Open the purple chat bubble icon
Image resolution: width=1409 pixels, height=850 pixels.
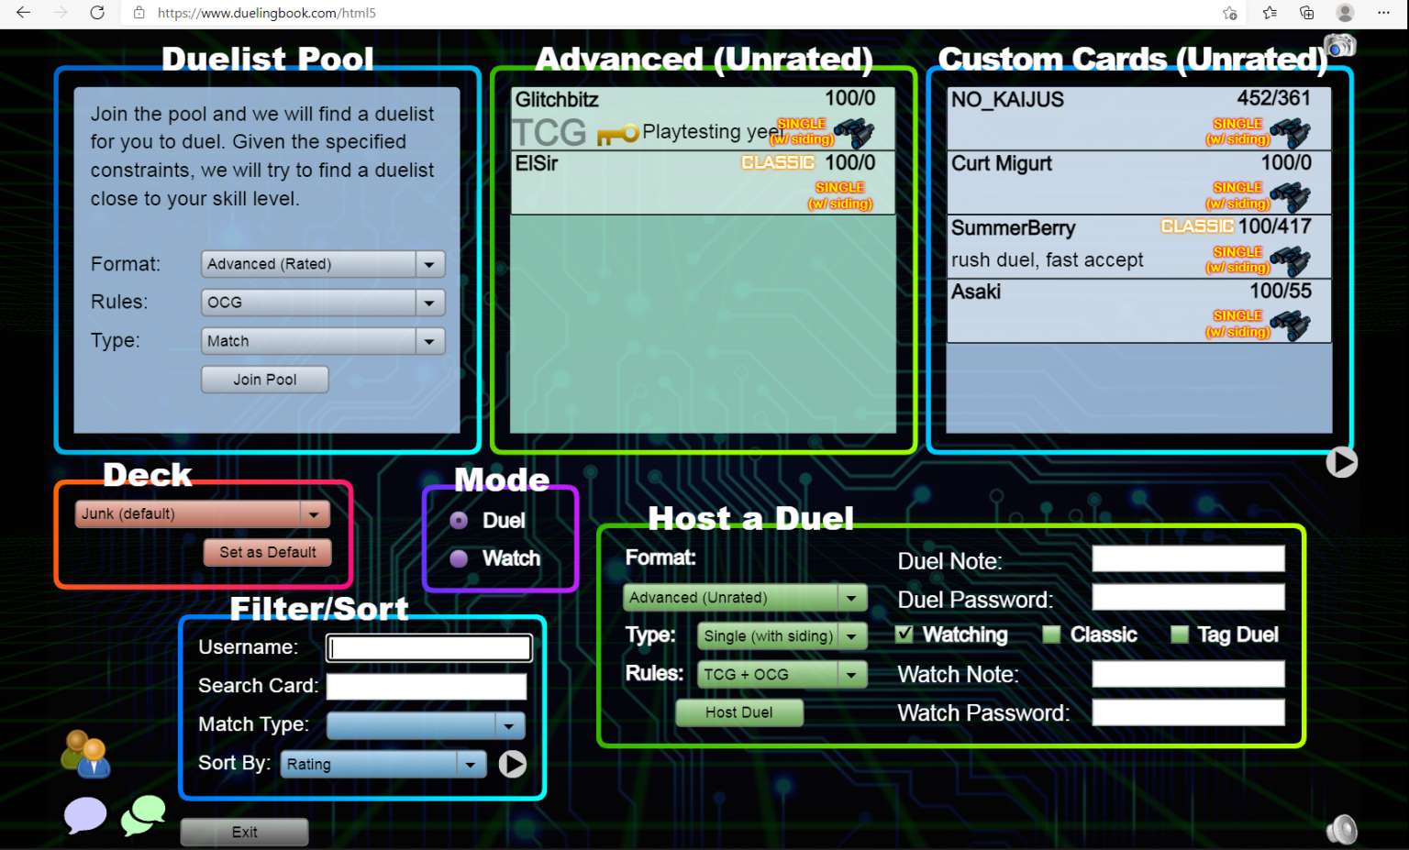(x=85, y=814)
